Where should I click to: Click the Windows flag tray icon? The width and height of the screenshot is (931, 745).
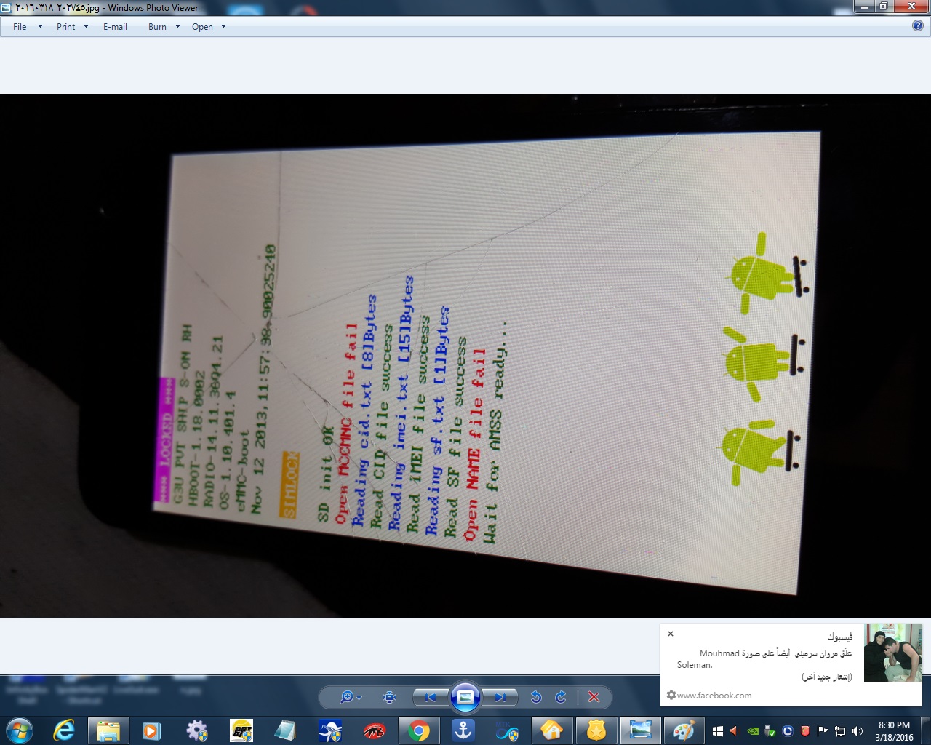tap(717, 731)
